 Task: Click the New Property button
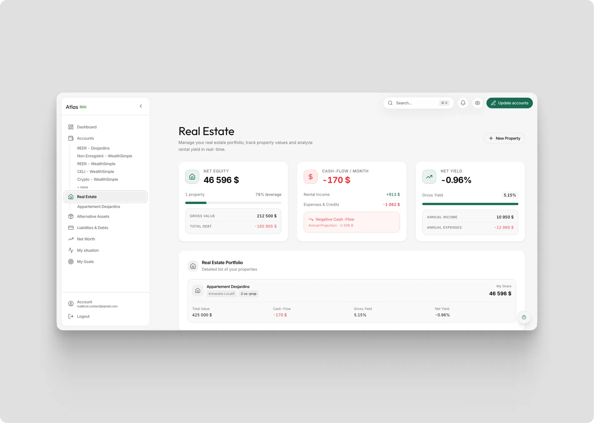[x=504, y=138]
